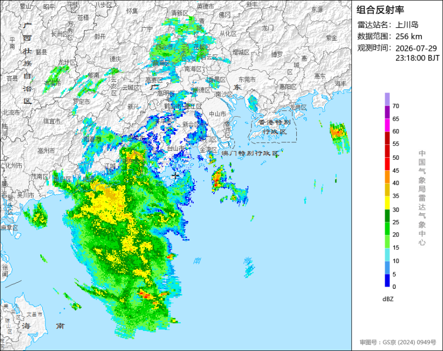
Task: Click the 组合反射率 title
Action: click(x=380, y=10)
